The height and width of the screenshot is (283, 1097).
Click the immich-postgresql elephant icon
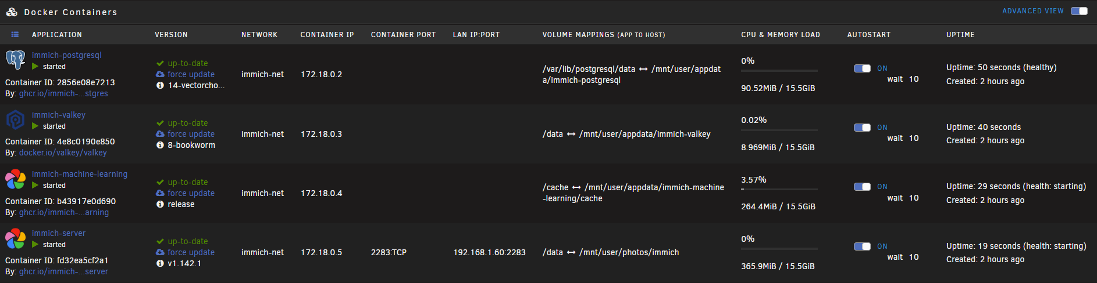pyautogui.click(x=15, y=60)
